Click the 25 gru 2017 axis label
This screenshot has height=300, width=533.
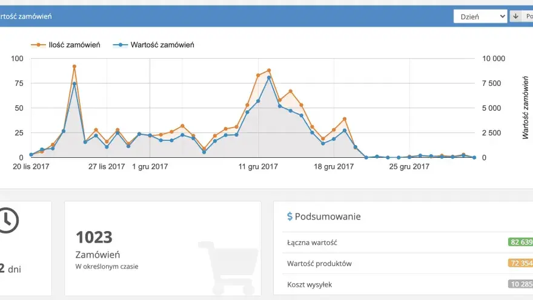[409, 166]
